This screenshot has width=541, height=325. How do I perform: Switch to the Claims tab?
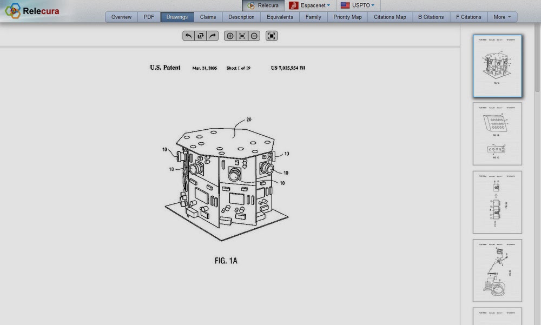pyautogui.click(x=208, y=17)
